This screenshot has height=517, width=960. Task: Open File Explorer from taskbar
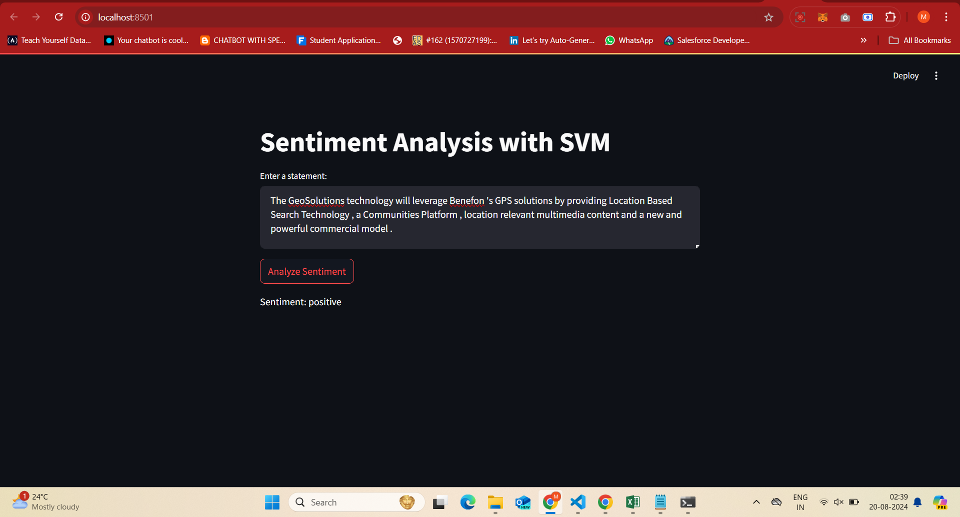(x=495, y=502)
